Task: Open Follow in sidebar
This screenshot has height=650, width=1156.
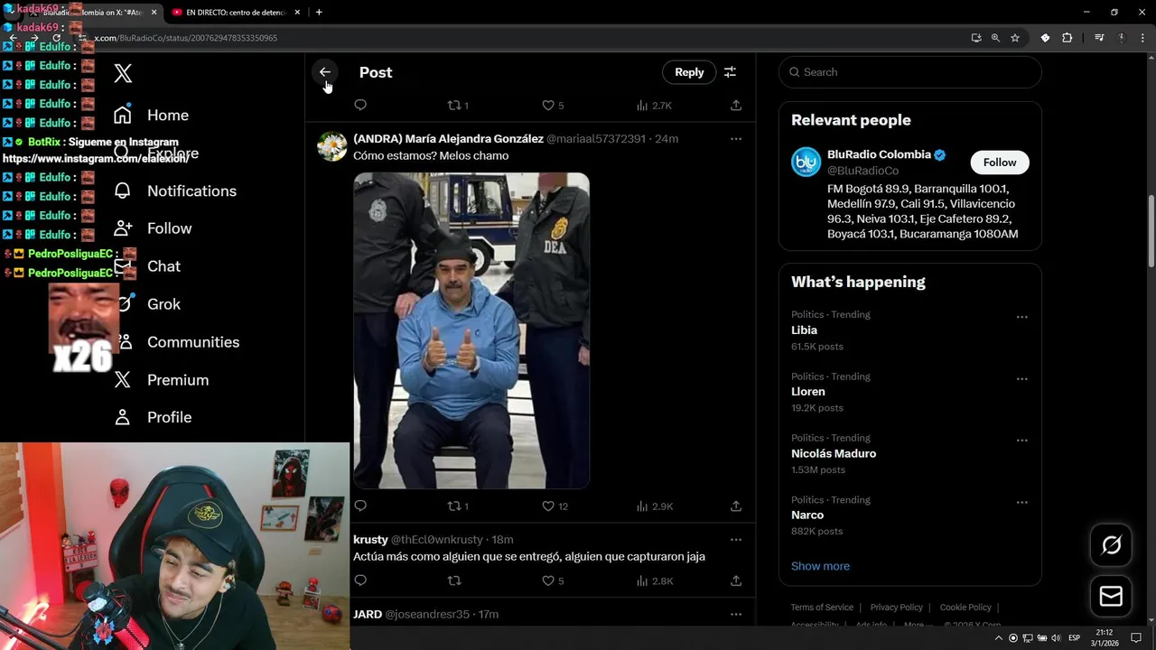Action: tap(169, 229)
